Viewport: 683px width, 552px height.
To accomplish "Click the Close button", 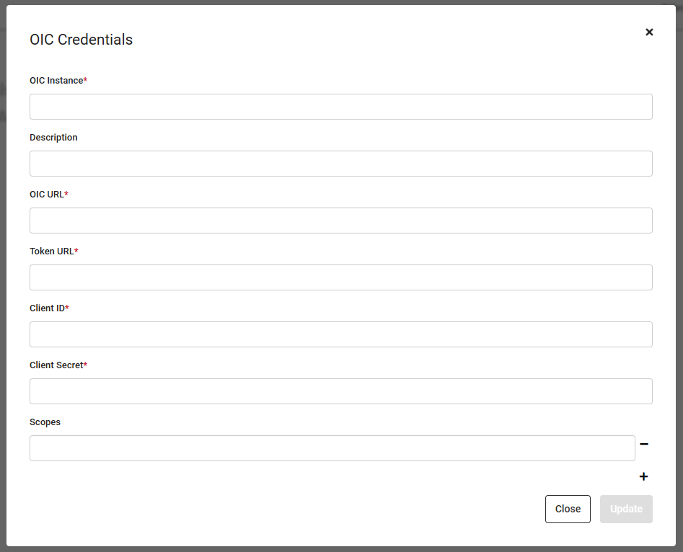I will coord(568,509).
